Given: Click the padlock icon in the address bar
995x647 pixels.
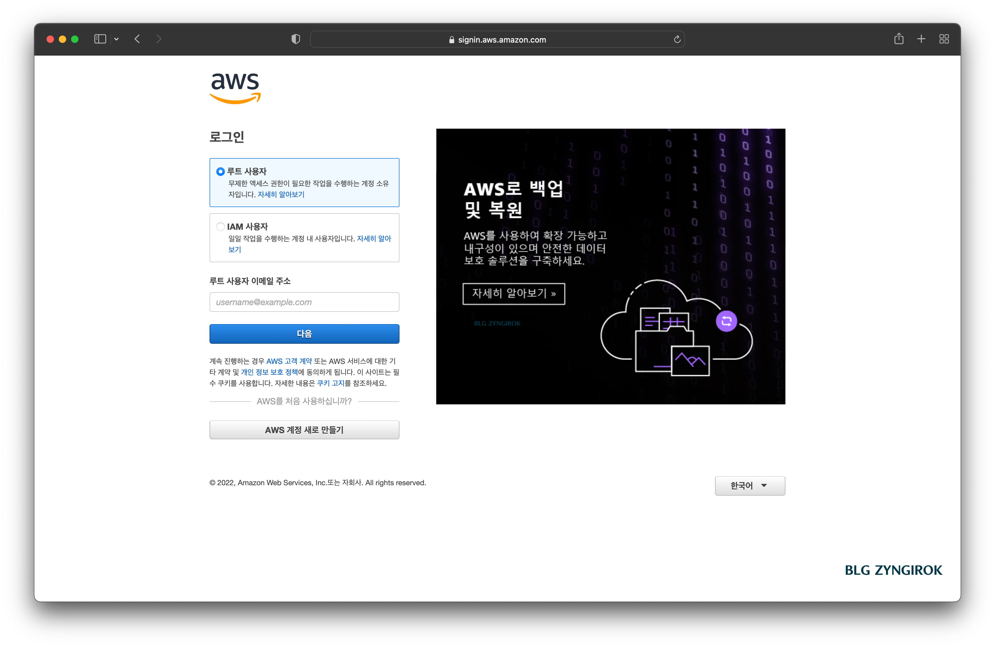Looking at the screenshot, I should [451, 40].
